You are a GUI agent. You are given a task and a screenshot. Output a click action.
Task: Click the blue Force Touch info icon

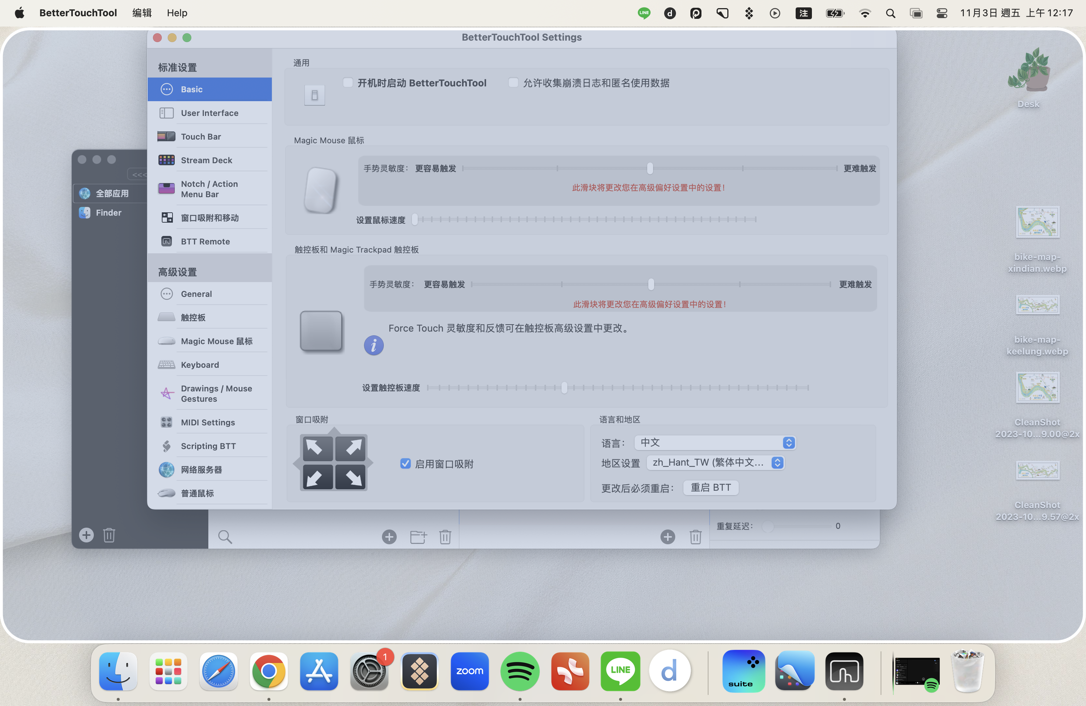click(x=373, y=345)
